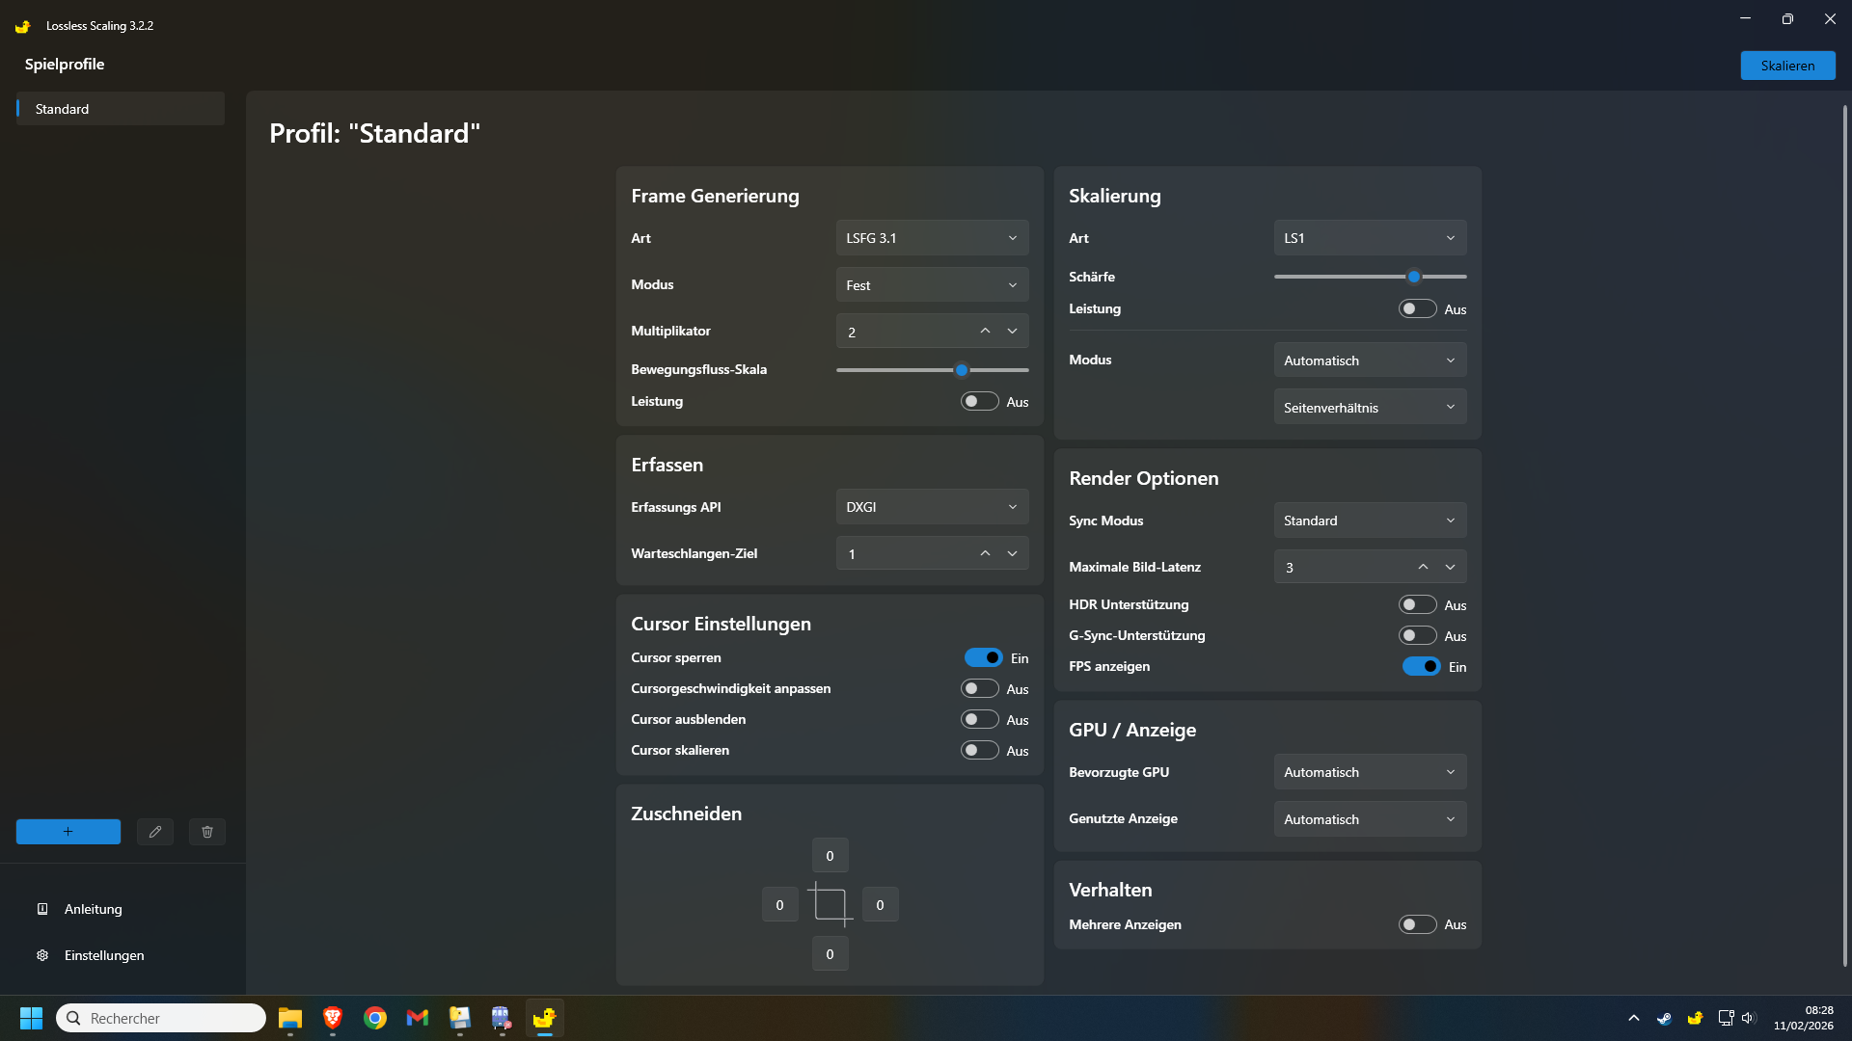Click the pencil edit profile icon
This screenshot has width=1852, height=1041.
tap(154, 832)
